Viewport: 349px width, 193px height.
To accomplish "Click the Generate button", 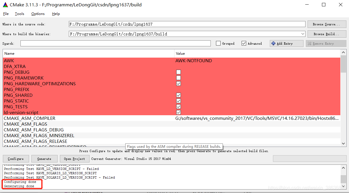I will coord(44,159).
